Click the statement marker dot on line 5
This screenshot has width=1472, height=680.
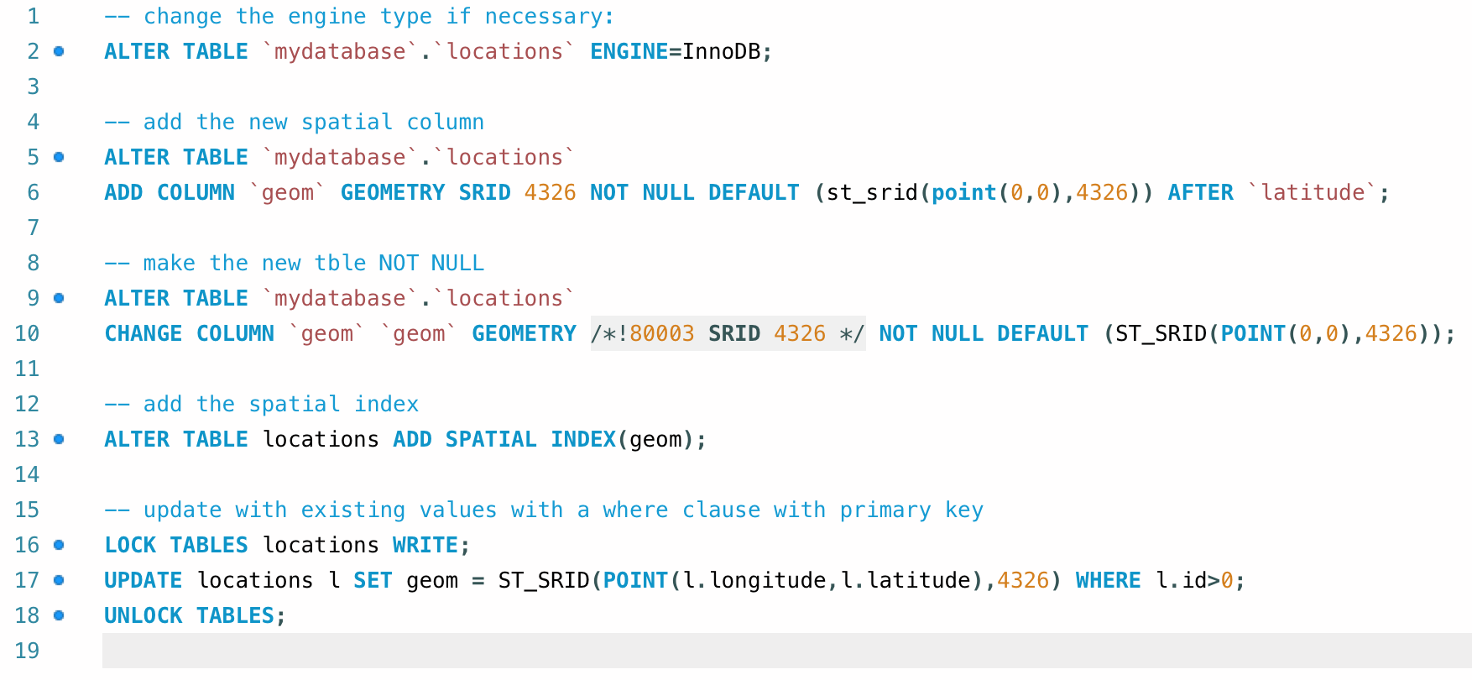[59, 157]
